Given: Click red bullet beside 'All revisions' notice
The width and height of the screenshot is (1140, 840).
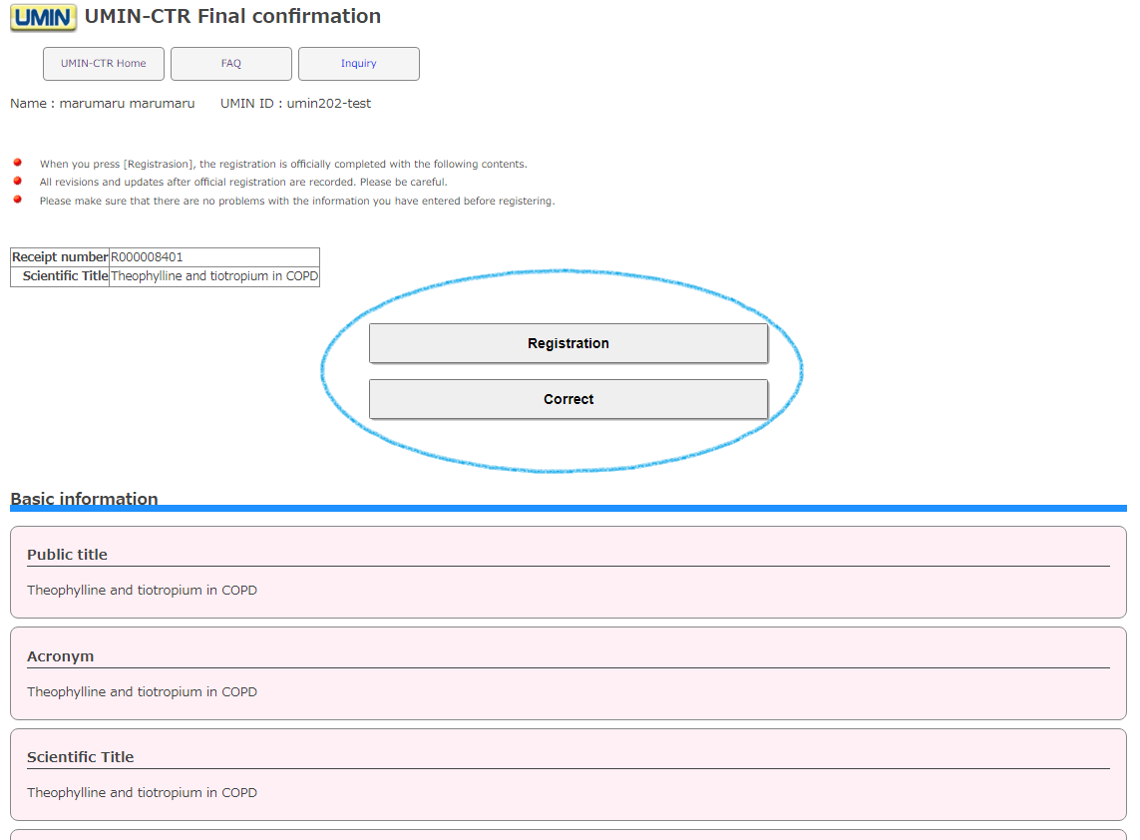Looking at the screenshot, I should pyautogui.click(x=17, y=181).
